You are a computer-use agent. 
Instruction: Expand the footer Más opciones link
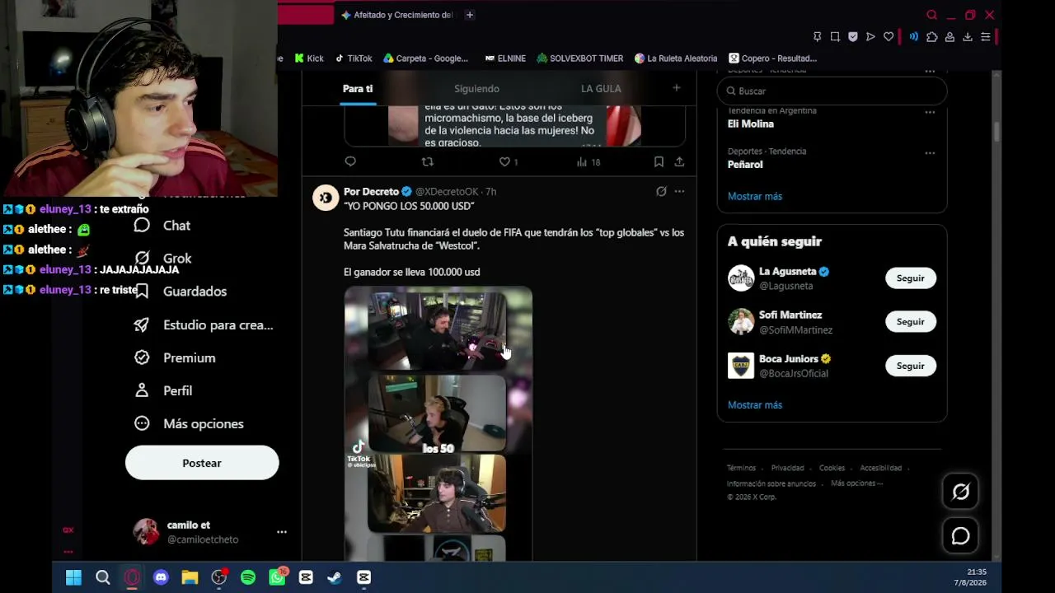pos(856,483)
